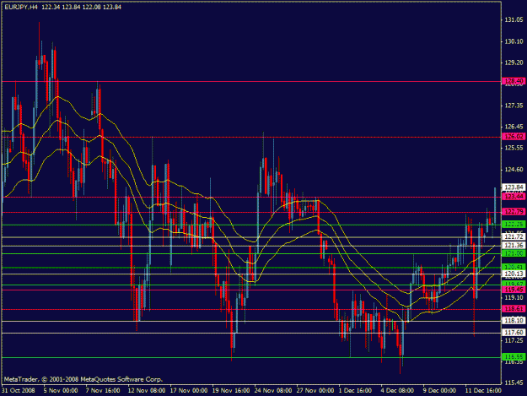
Task: Click the 1 Dec 16:00 time label
Action: point(356,391)
